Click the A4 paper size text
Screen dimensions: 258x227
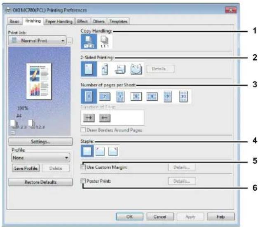point(19,116)
